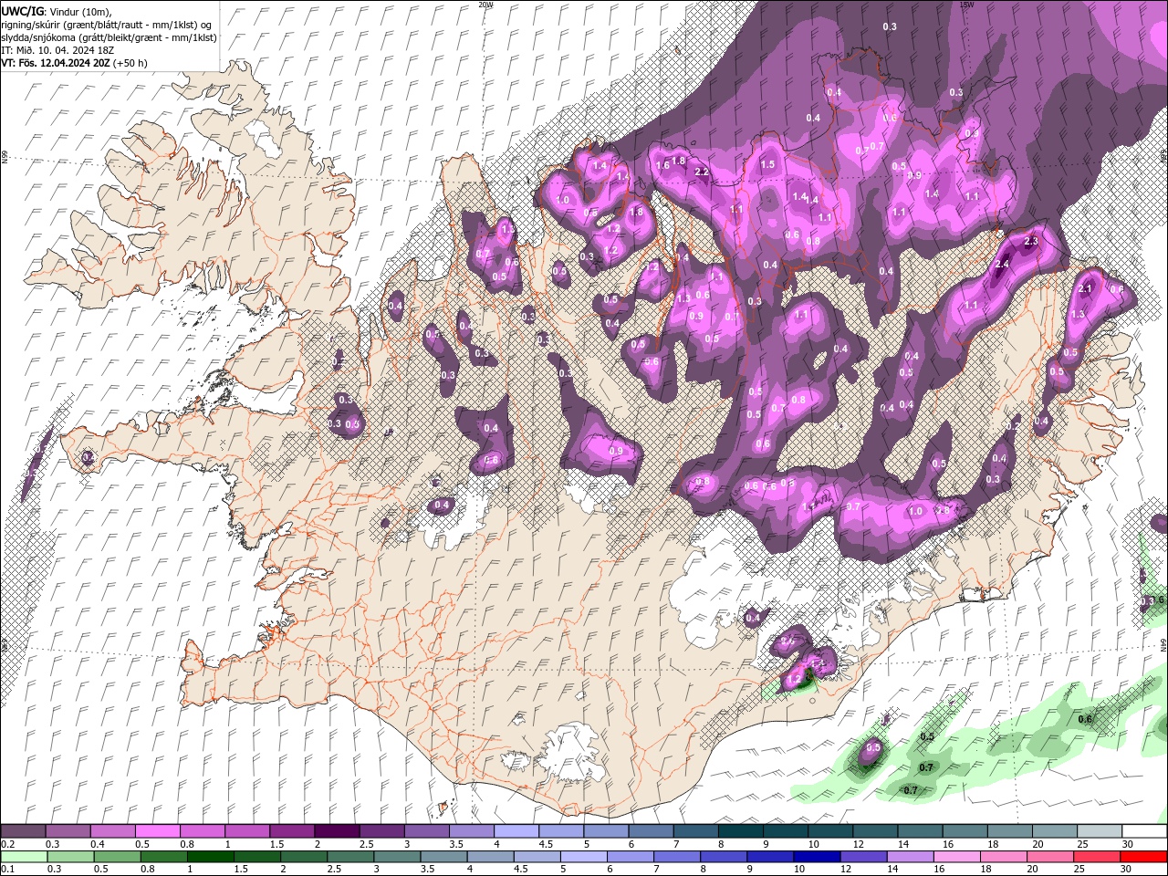This screenshot has height=876, width=1168.
Task: Click the 2.2 snowfall value on map
Action: pyautogui.click(x=702, y=172)
